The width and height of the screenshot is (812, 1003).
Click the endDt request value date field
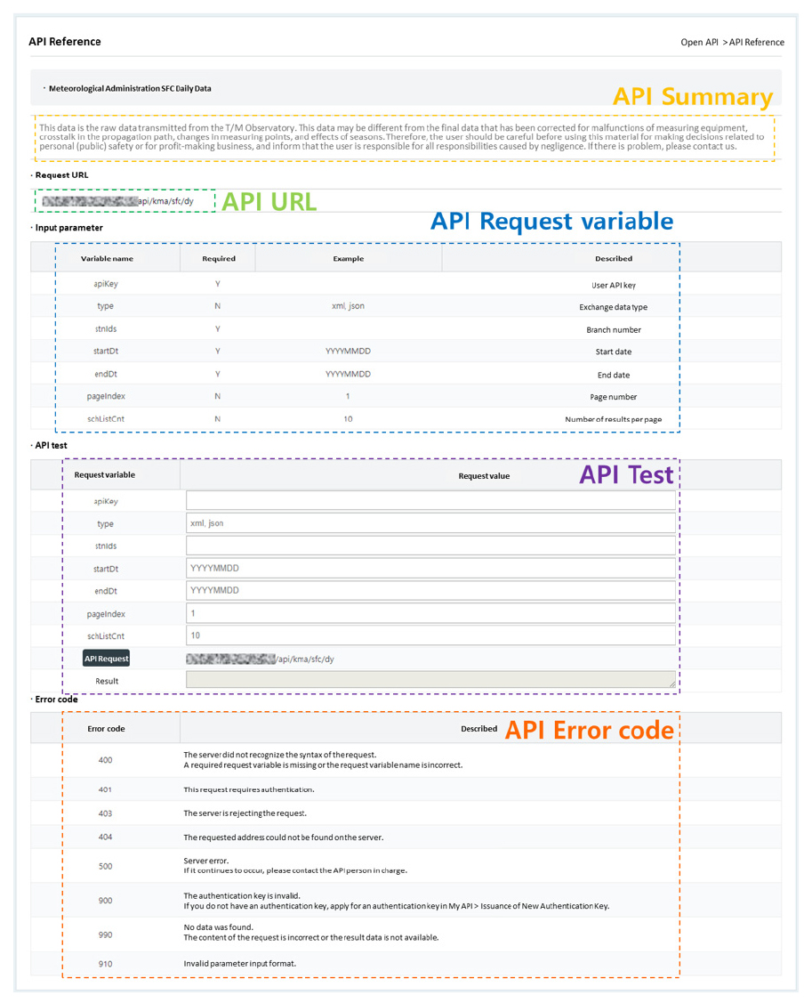pyautogui.click(x=430, y=590)
